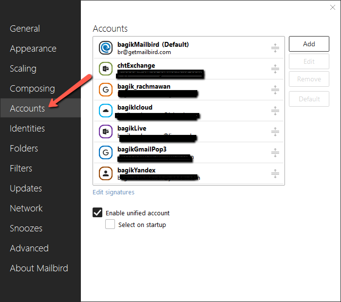341x302 pixels.
Task: Click reorder handle for bagikLive account
Action: click(275, 132)
